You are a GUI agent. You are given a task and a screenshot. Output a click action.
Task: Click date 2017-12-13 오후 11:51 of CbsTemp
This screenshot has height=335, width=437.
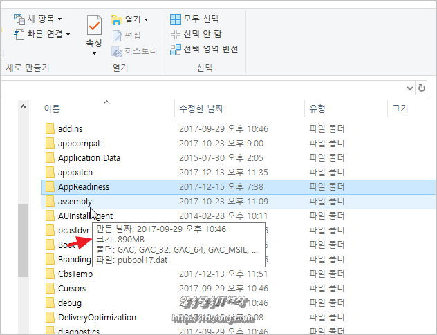[x=223, y=274]
